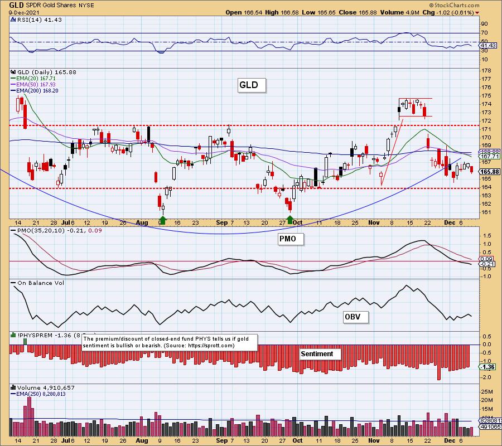
Task: Click the Chg -1.02 (-0.61%) value
Action: (x=448, y=12)
